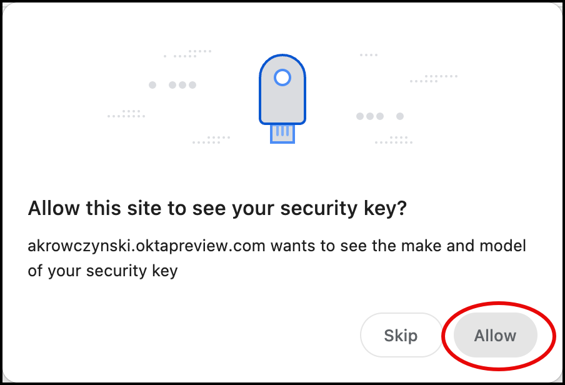Image resolution: width=565 pixels, height=385 pixels.
Task: Click the security key illustration body
Action: [282, 100]
